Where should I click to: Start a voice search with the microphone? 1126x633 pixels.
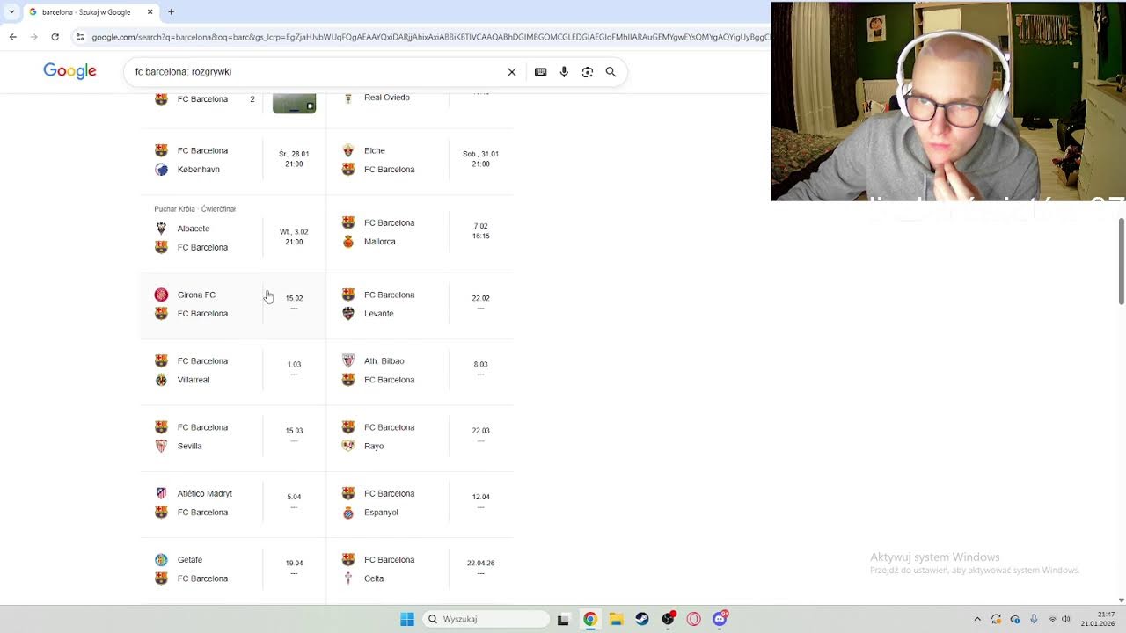[564, 72]
